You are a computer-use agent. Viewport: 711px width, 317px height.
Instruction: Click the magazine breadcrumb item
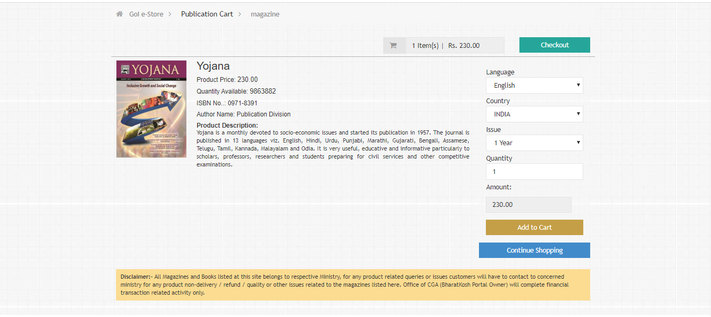point(265,14)
